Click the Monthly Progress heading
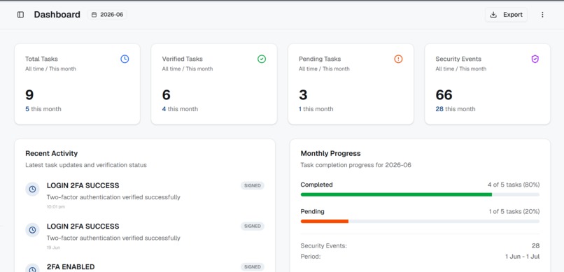Image resolution: width=564 pixels, height=272 pixels. coord(330,153)
